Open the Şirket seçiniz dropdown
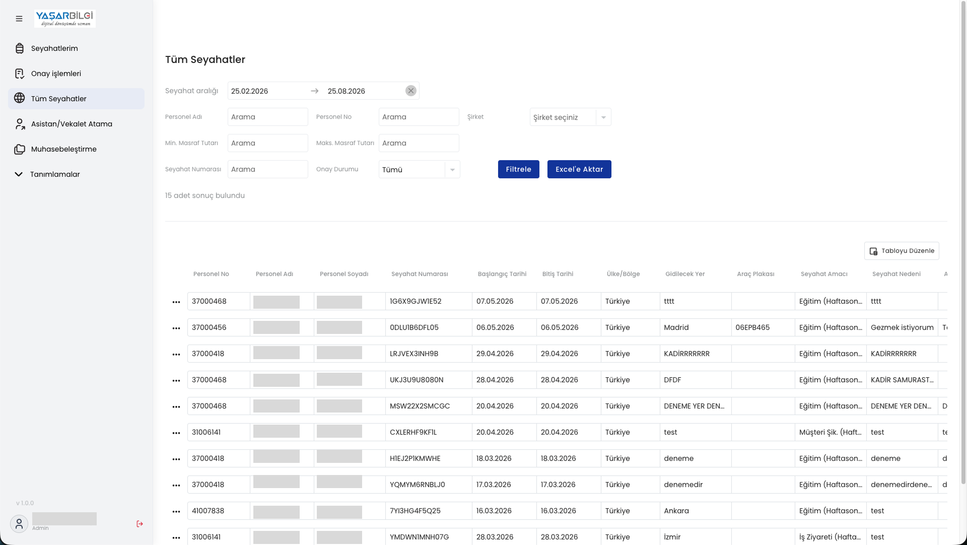The width and height of the screenshot is (967, 545). pos(570,117)
